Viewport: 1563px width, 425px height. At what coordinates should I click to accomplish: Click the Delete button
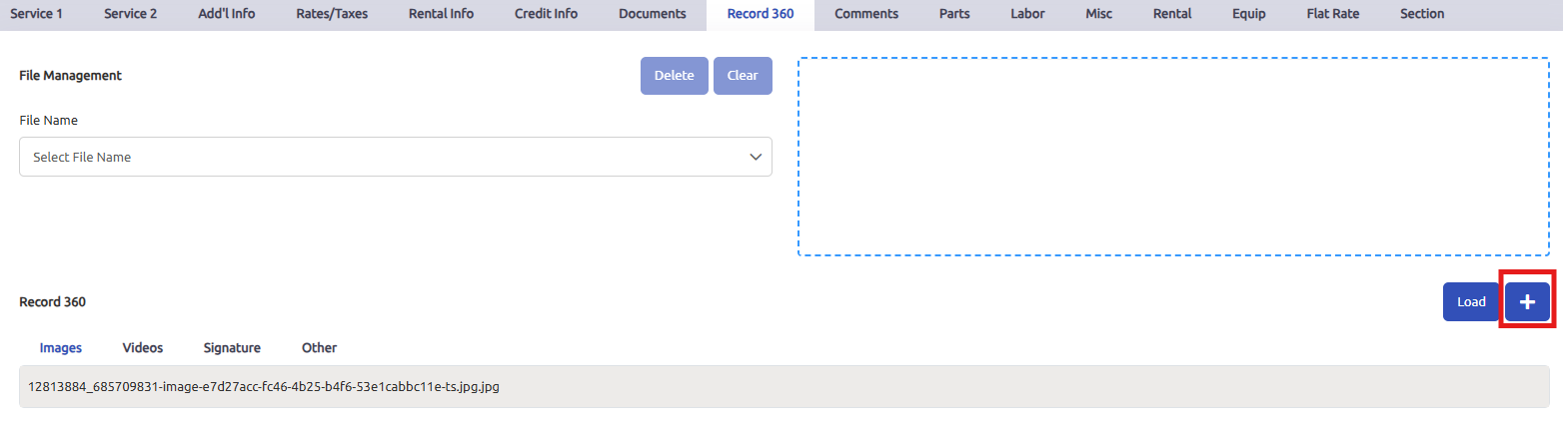(x=675, y=76)
